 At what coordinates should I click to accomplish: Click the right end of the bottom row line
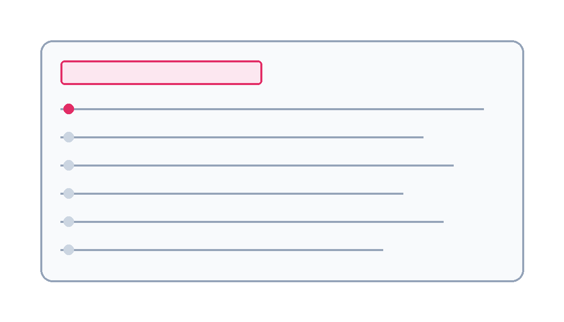click(x=381, y=250)
